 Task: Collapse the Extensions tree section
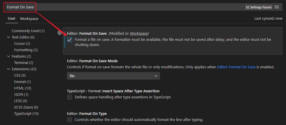tap(8, 69)
